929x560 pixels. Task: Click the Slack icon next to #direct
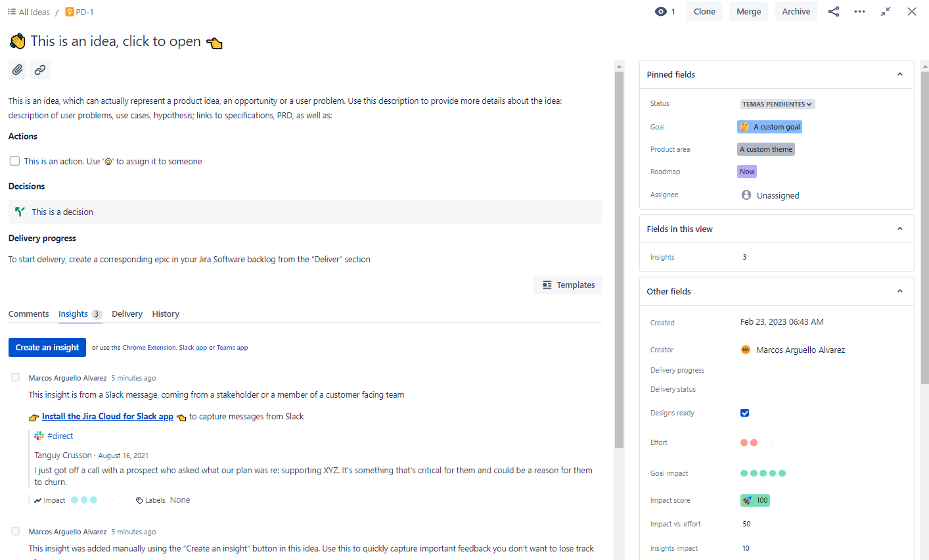point(38,435)
